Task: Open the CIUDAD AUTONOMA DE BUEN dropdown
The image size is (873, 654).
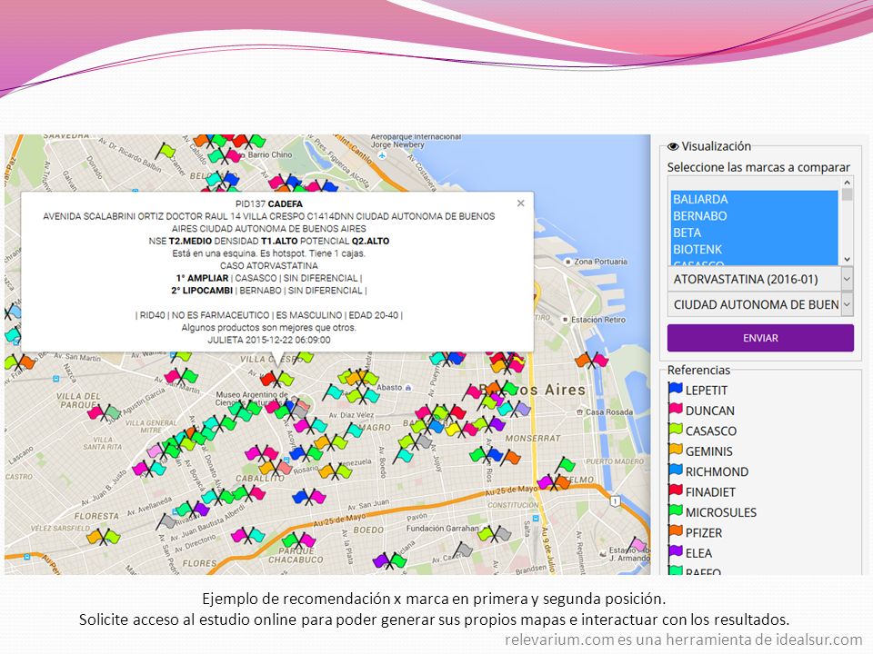Action: pyautogui.click(x=760, y=304)
